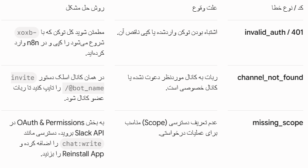Click the 'xoxb-' inline code chip
Viewport: 308px width, 168px height.
27,33
